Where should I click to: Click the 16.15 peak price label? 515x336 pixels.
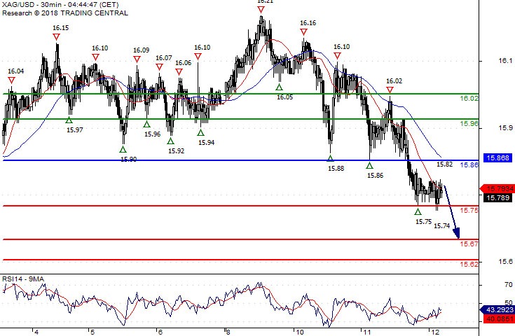61,28
